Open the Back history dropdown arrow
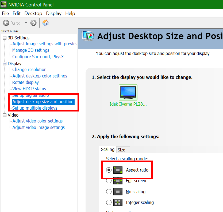 pos(26,23)
